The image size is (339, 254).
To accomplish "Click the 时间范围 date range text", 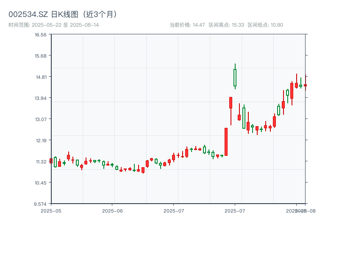I will tap(53, 25).
